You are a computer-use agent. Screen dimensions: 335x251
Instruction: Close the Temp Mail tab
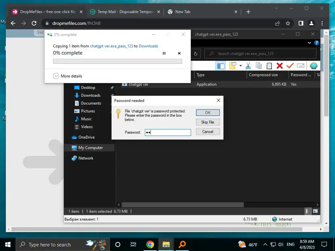(x=159, y=12)
